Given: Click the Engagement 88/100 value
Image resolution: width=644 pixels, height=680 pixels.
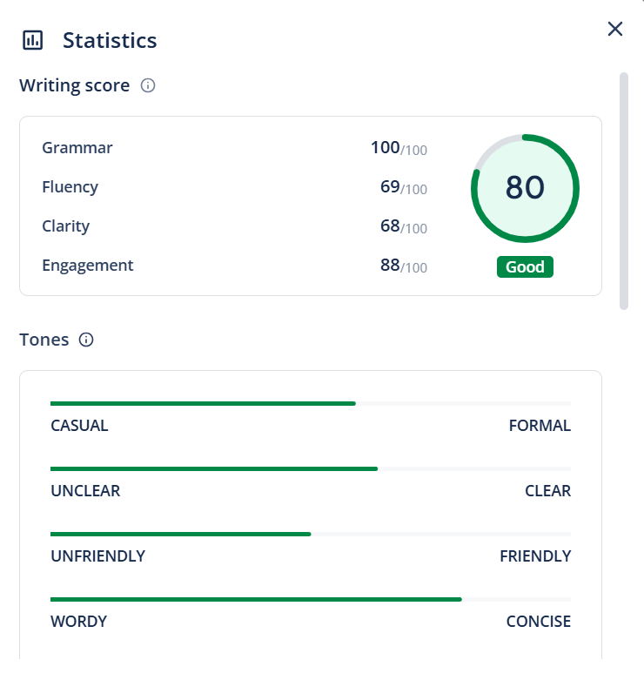Looking at the screenshot, I should (x=403, y=266).
